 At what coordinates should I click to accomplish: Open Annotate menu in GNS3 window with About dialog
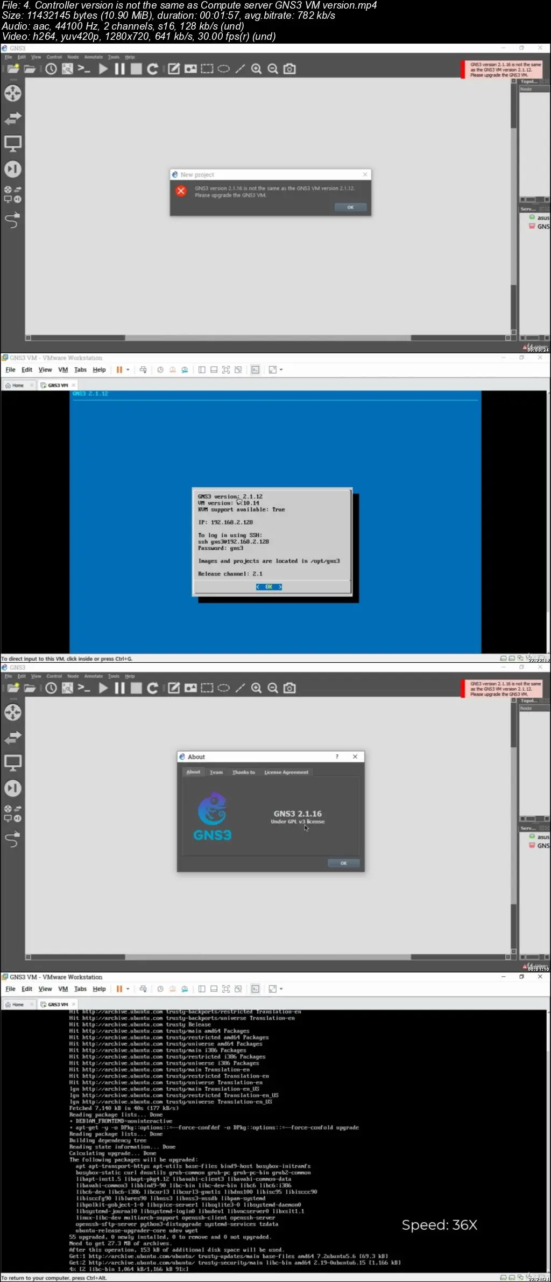coord(94,676)
